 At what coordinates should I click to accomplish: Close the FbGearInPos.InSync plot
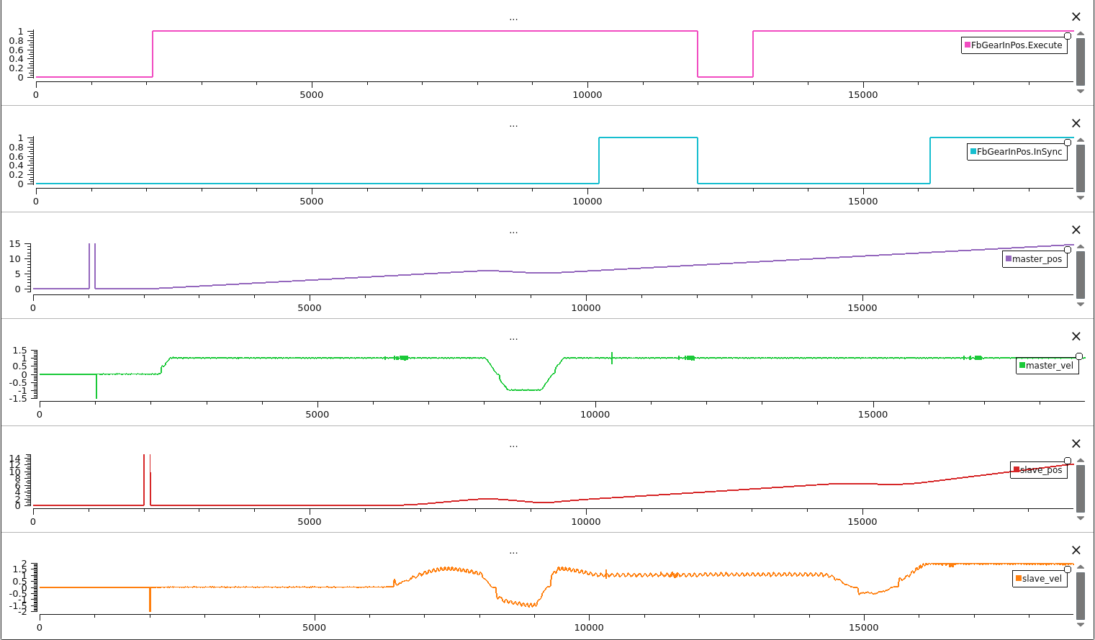click(1076, 124)
